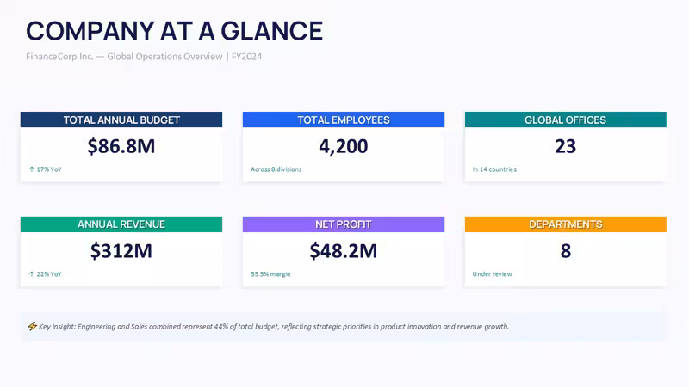Select the COMPANY AT A GLANCE title
Viewport: 689px width, 387px height.
pos(175,31)
